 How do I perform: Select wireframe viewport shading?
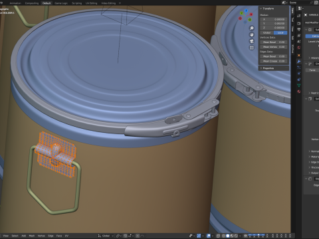[x=223, y=236]
